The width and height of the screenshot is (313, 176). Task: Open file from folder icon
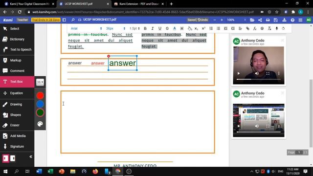(x=252, y=20)
